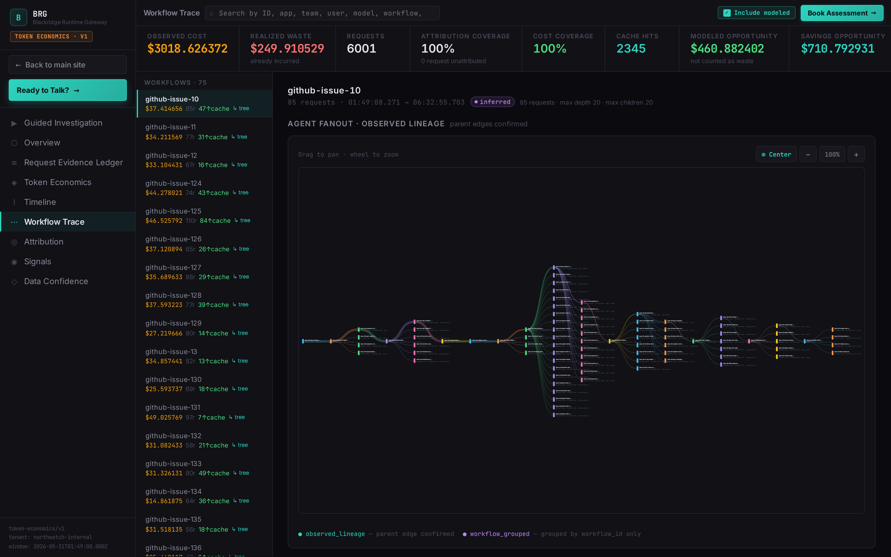This screenshot has width=891, height=557.
Task: Select workflow github-issue-132
Action: pos(205,440)
